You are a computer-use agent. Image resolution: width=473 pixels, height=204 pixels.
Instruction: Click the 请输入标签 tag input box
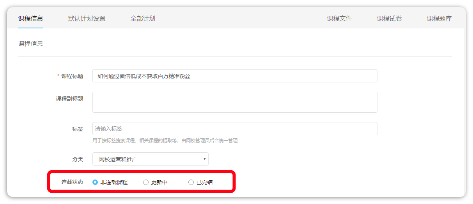tap(235, 129)
